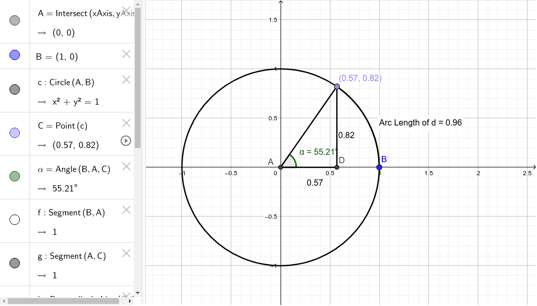Click the scroll-down arrow below the algebra panel
The image size is (537, 306).
[x=137, y=293]
